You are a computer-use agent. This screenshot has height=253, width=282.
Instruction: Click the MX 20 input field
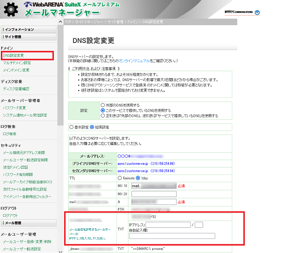[154, 194]
